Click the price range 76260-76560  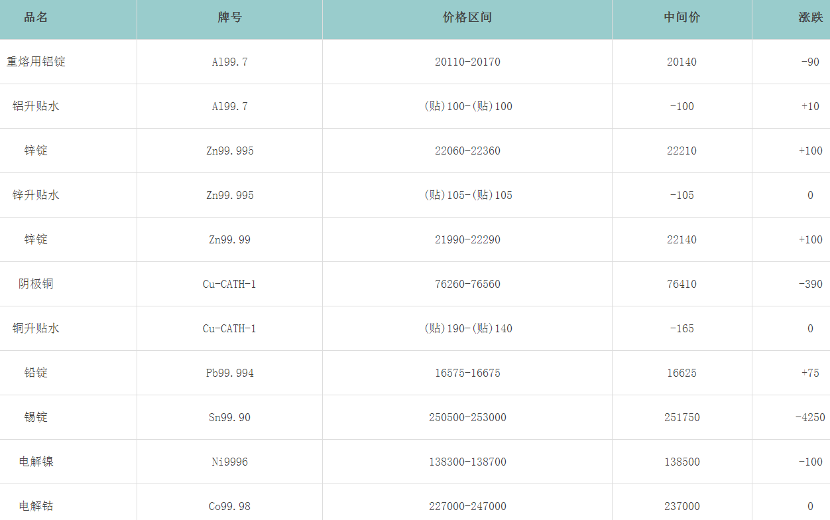click(x=467, y=284)
